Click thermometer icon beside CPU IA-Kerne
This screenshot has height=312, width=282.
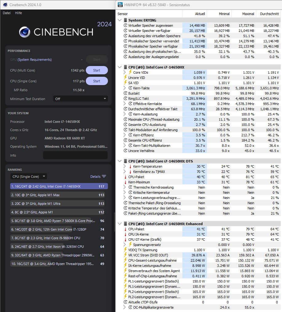click(125, 234)
